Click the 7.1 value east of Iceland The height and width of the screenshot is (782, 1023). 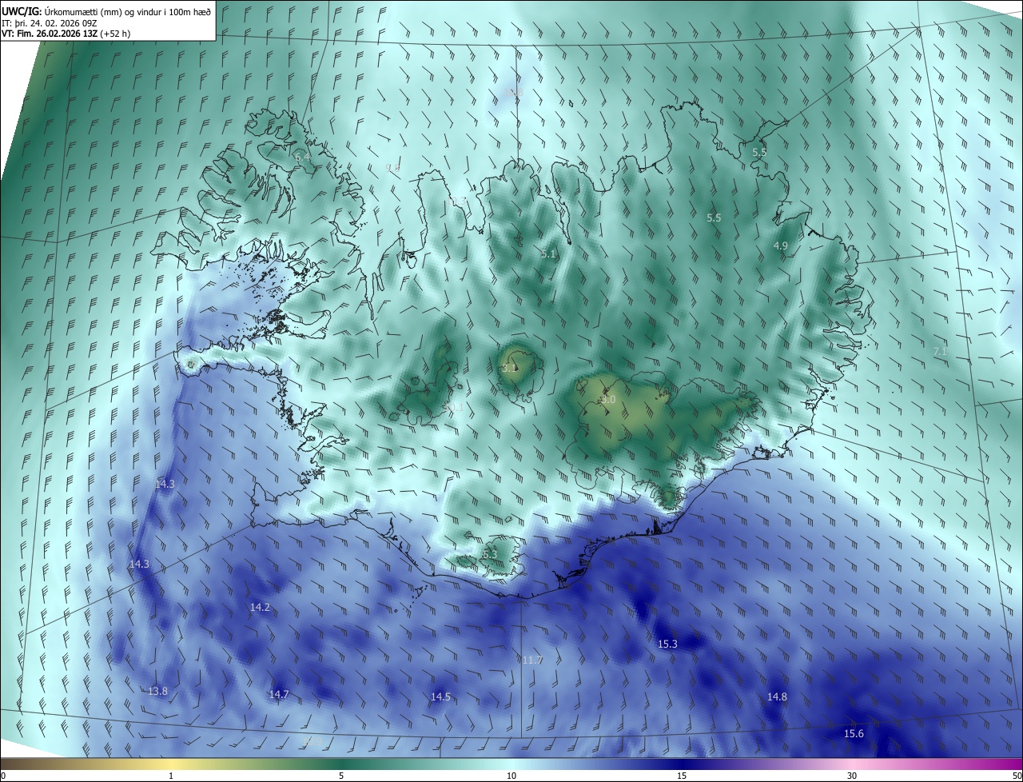940,351
